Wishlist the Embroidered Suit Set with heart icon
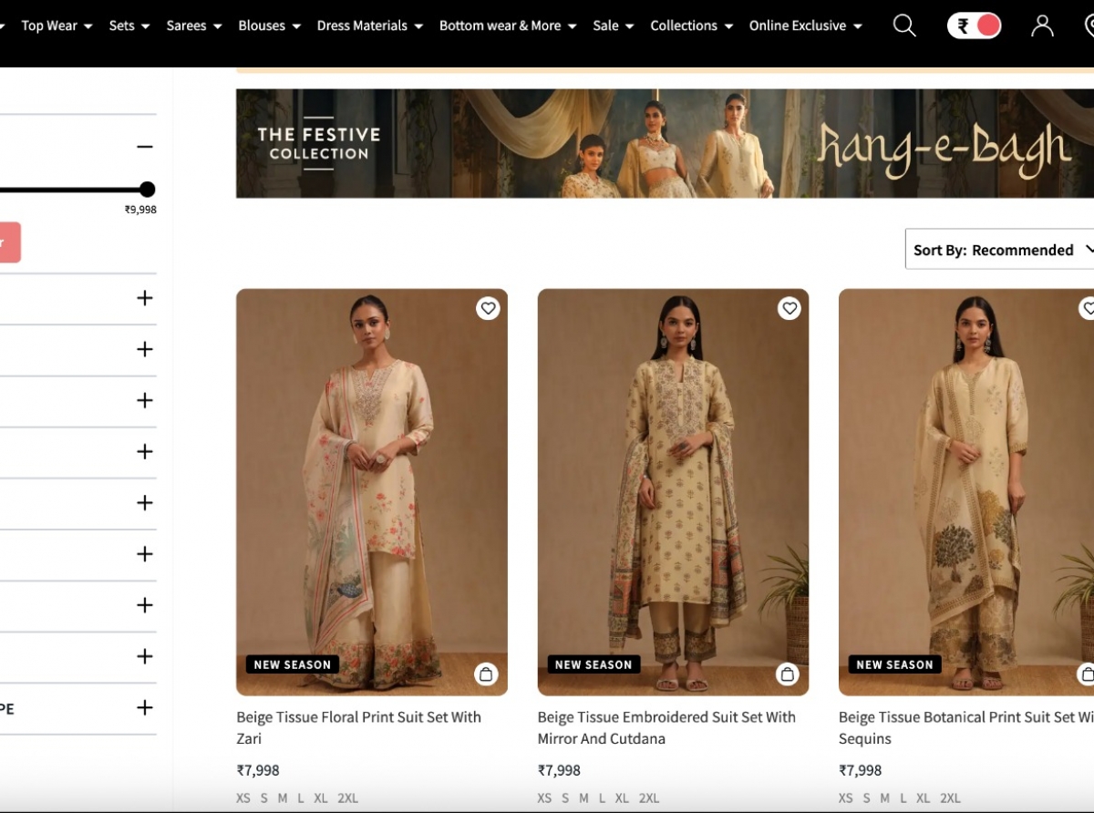Image resolution: width=1094 pixels, height=813 pixels. (790, 309)
